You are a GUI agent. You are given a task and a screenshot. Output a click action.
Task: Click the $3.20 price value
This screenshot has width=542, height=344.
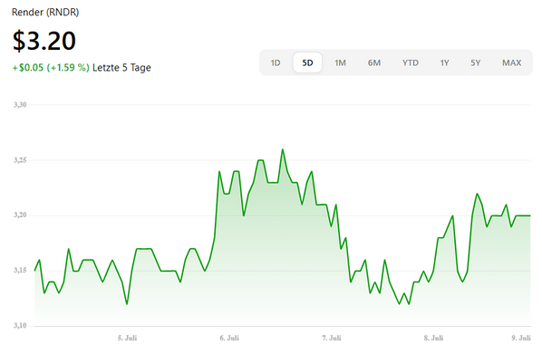click(44, 41)
